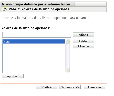114x96 pixels.
Task: Click the wizard wand icon beside Paso 2
Action: coord(5,9)
